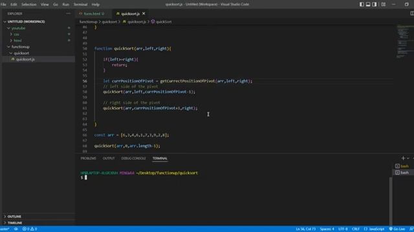Click the Ln 56, Col 73 indicator
The width and height of the screenshot is (414, 232).
[305, 229]
